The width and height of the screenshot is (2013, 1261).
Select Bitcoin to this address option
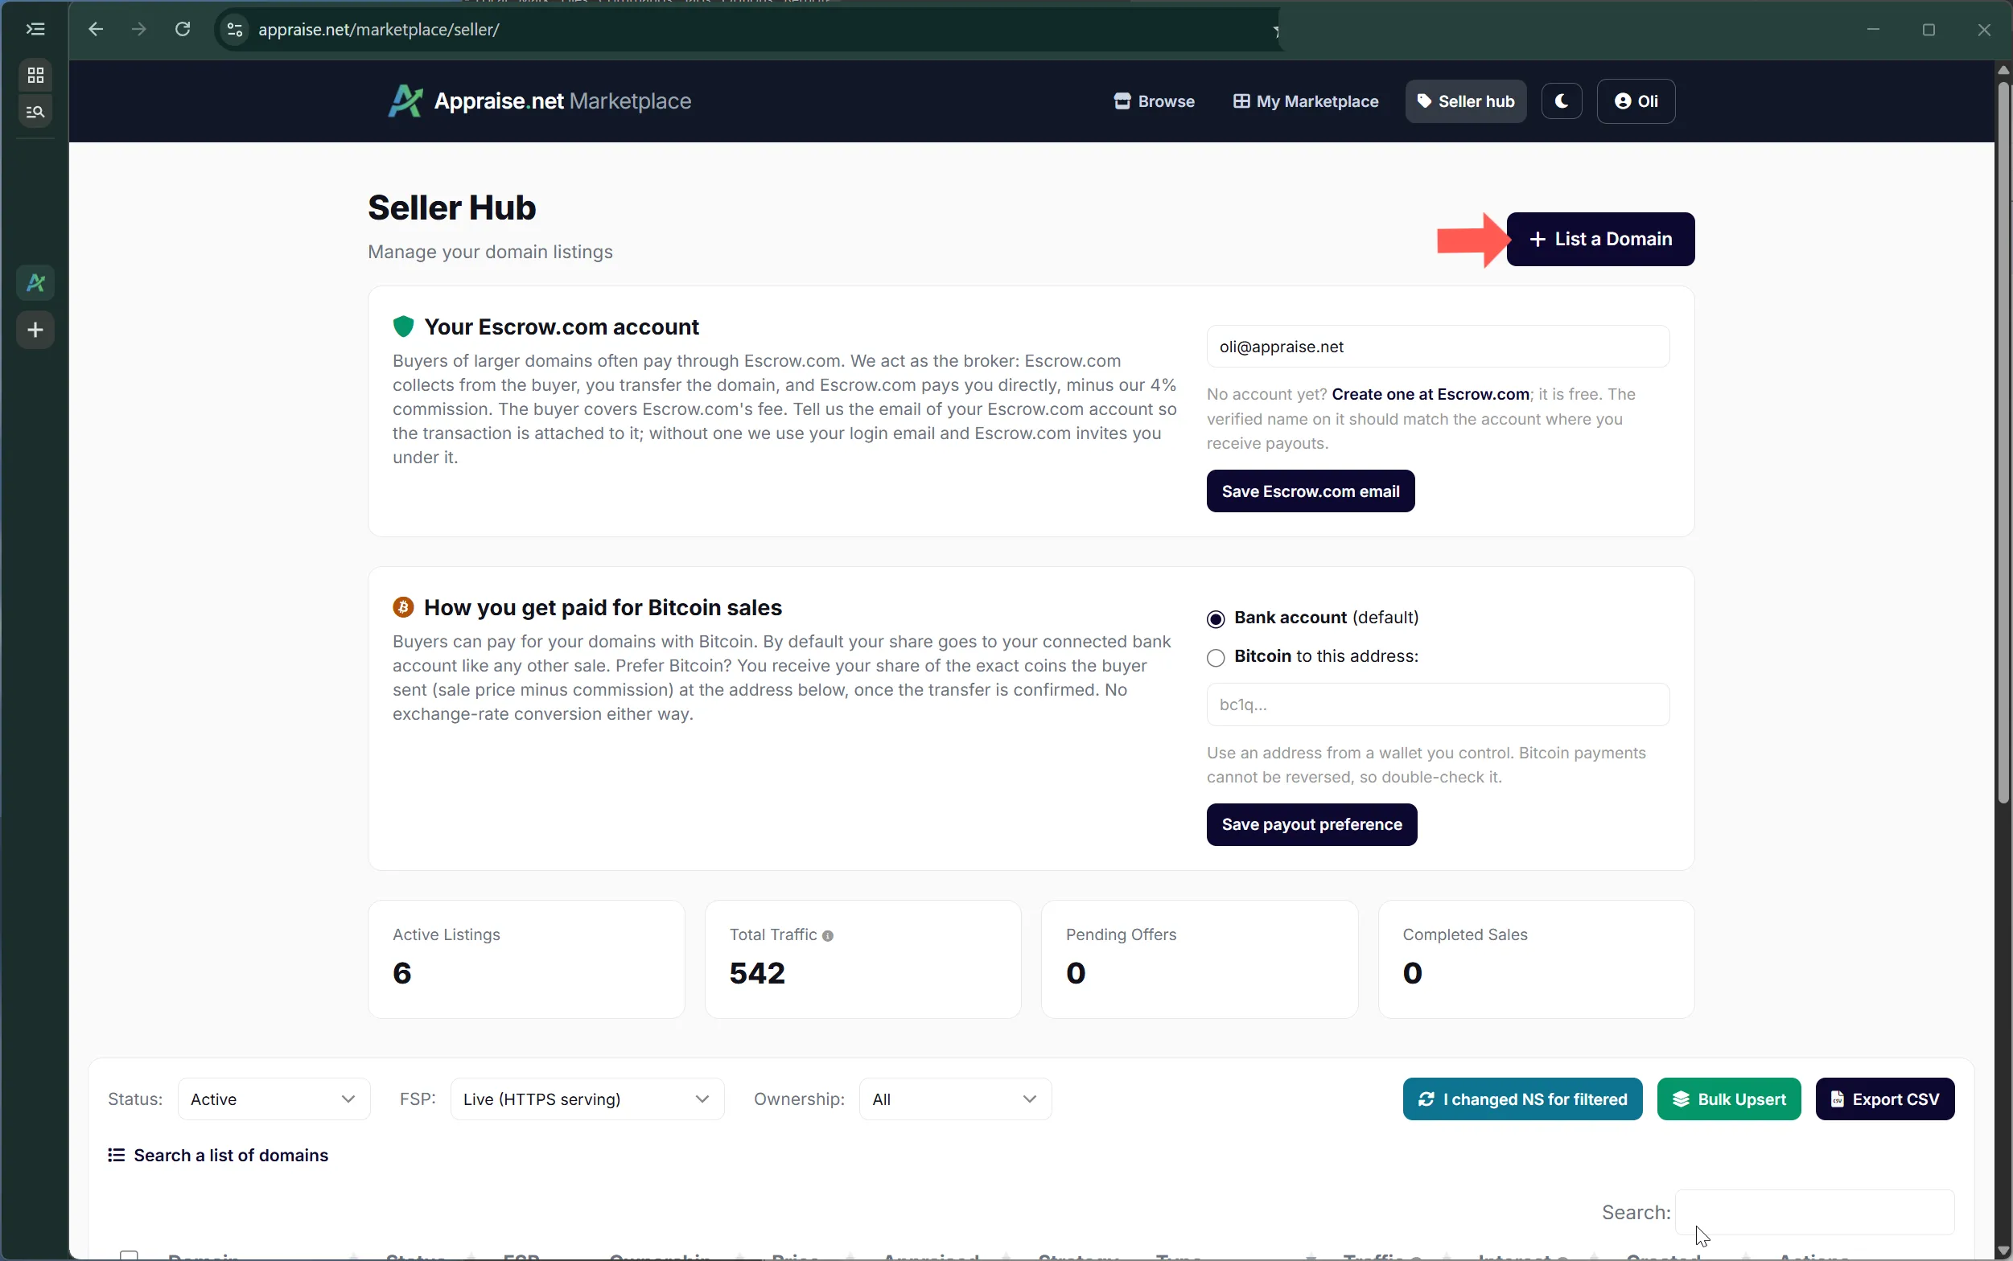click(x=1216, y=657)
